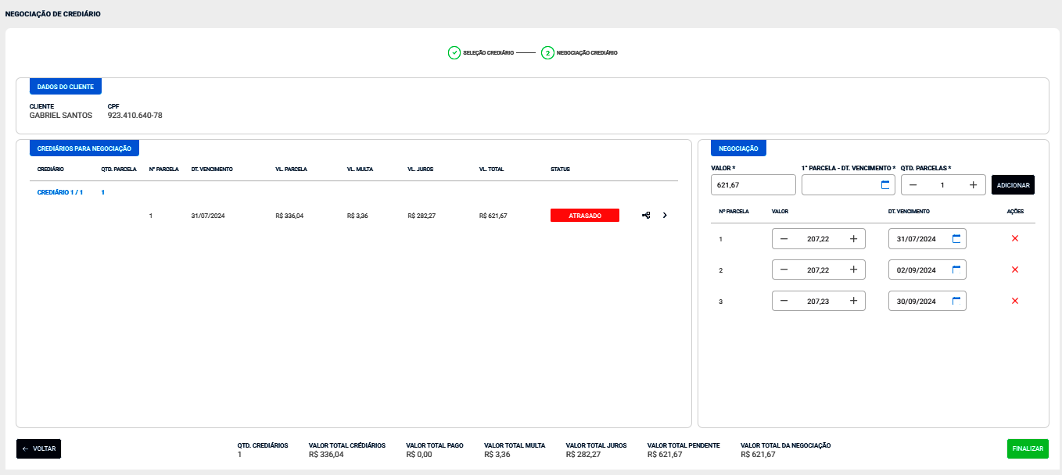
Task: Open calendar icon for 30/09/2024 date
Action: [x=956, y=301]
